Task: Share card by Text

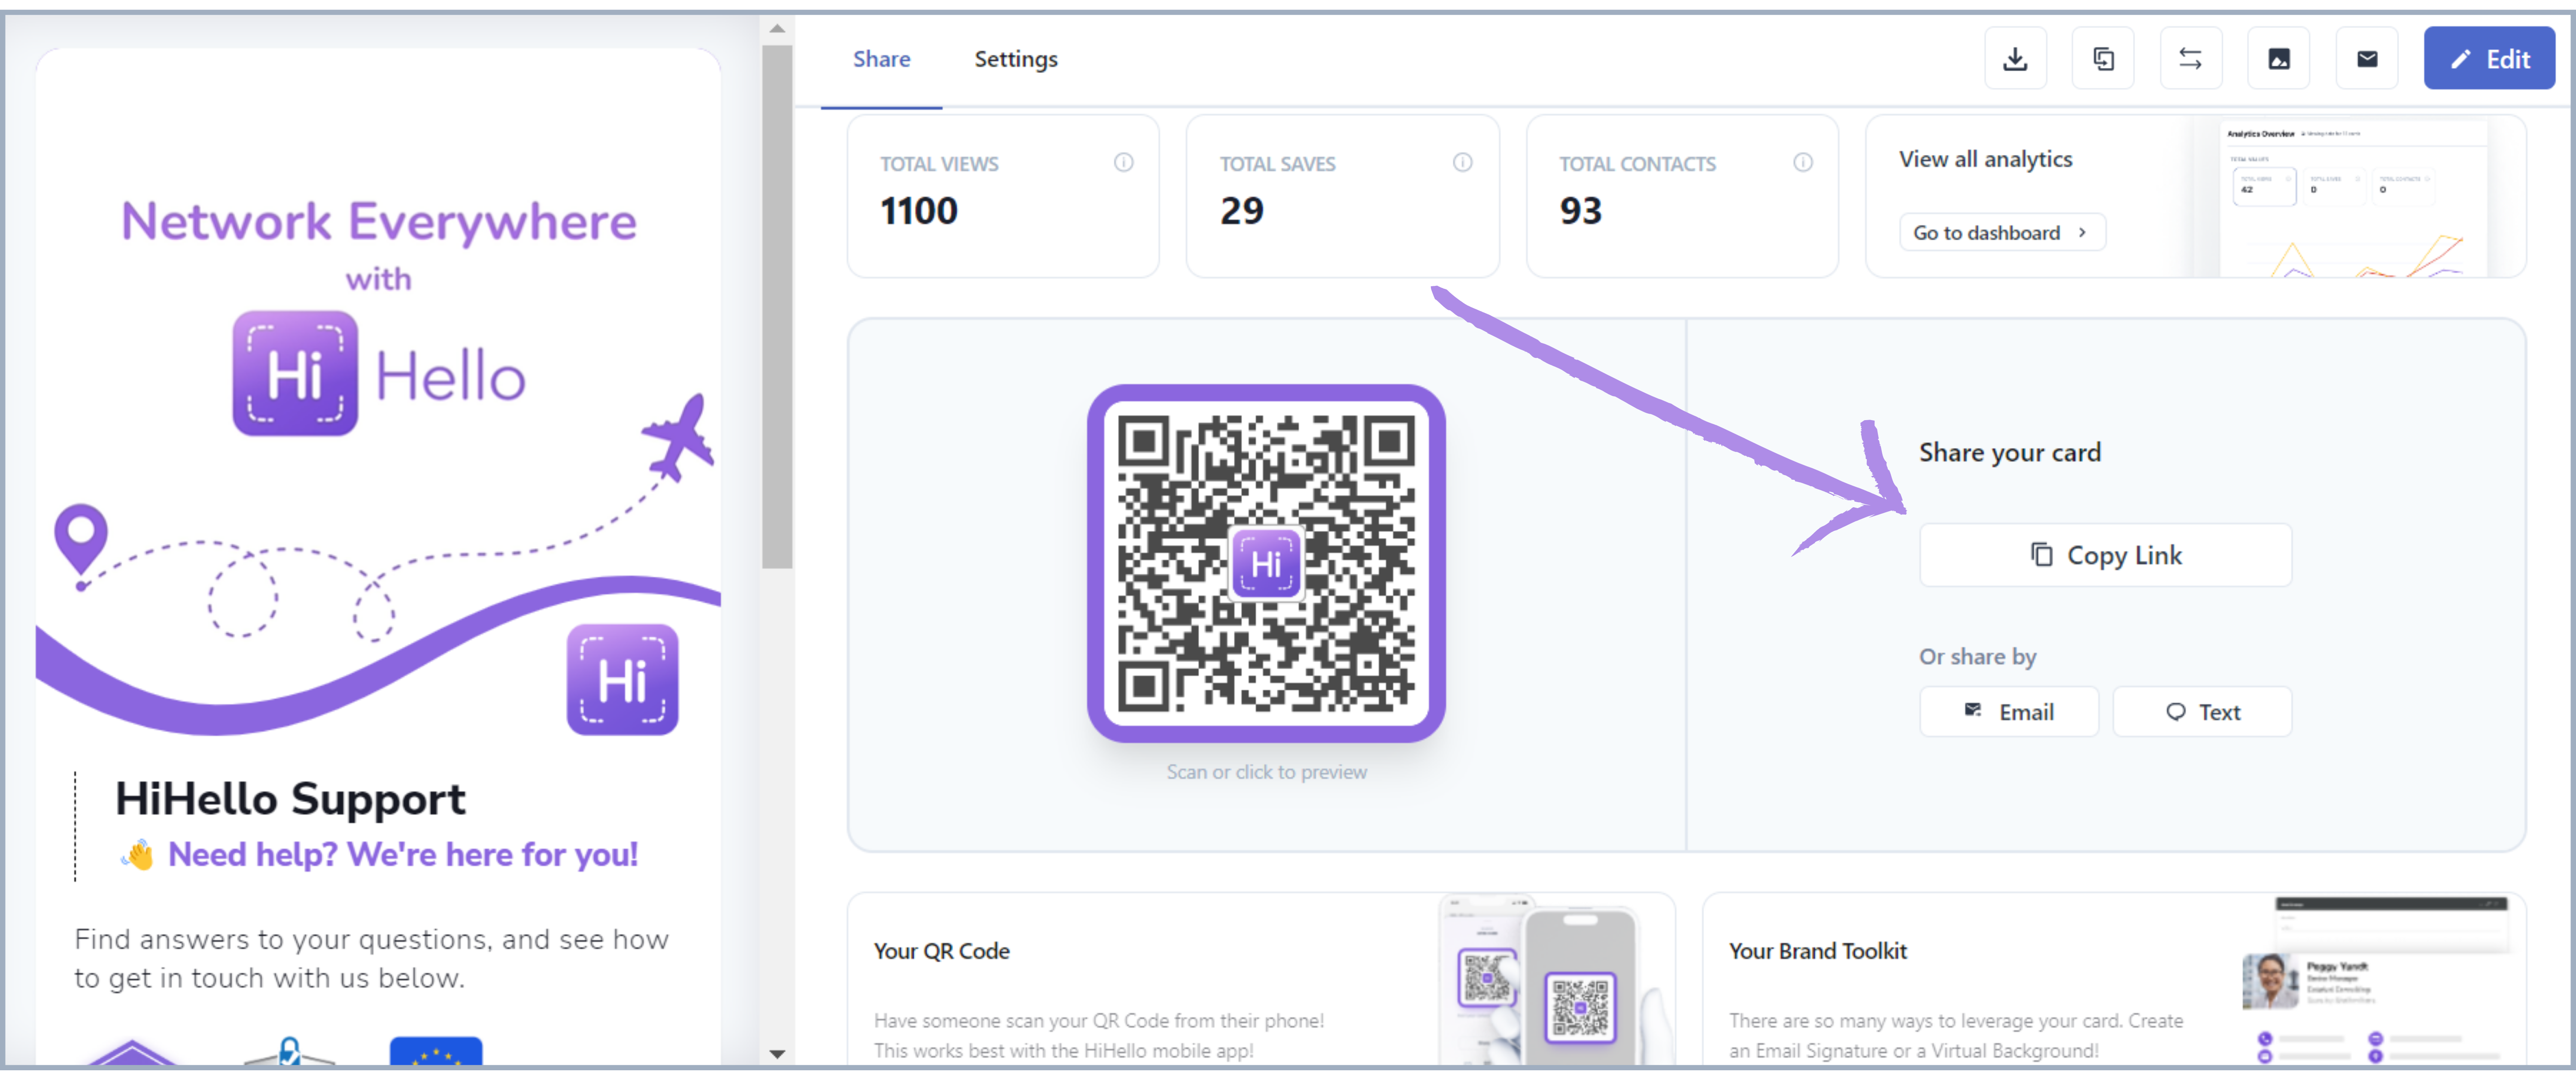Action: point(2202,712)
